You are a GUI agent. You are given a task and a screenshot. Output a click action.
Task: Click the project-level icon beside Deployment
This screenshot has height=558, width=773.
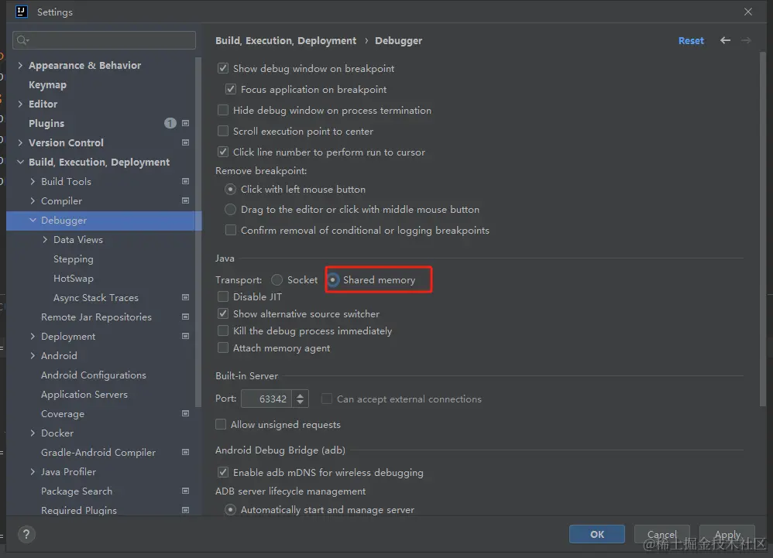(185, 336)
